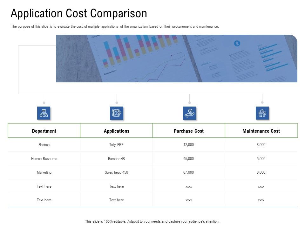Click the Application Cost Comparison title
The height and width of the screenshot is (229, 305).
pos(79,13)
